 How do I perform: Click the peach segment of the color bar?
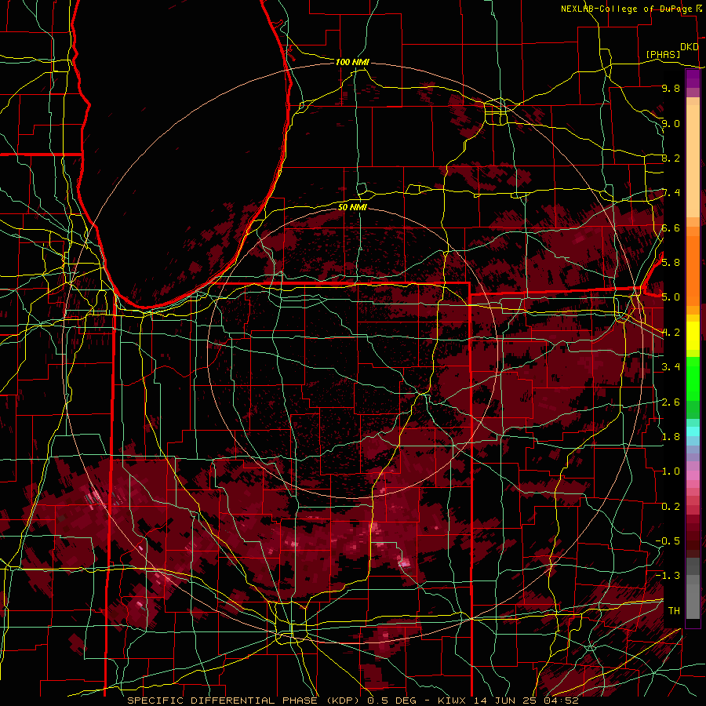pyautogui.click(x=693, y=158)
